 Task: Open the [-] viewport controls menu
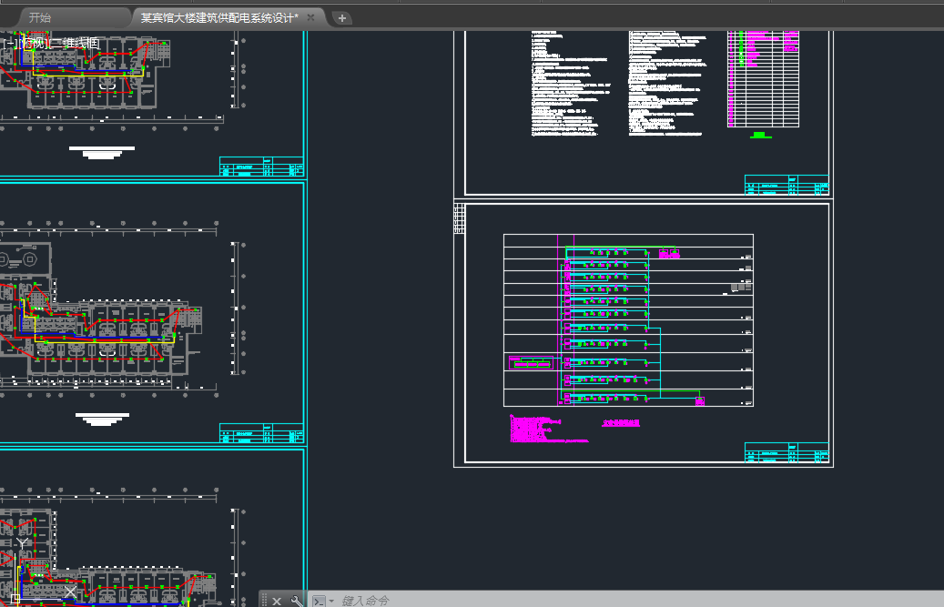click(x=10, y=43)
